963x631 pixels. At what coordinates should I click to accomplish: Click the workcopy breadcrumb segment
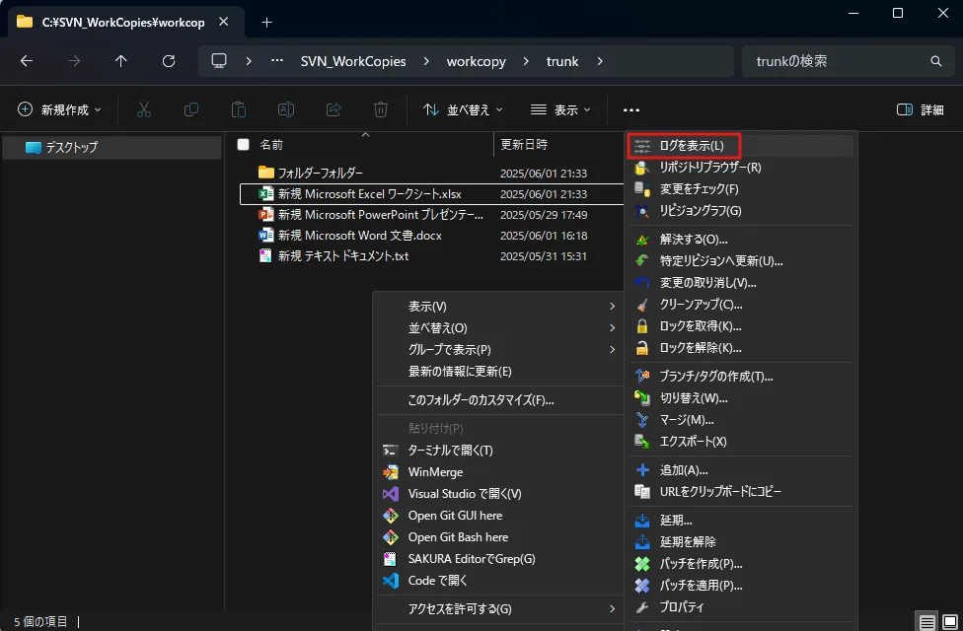click(476, 61)
